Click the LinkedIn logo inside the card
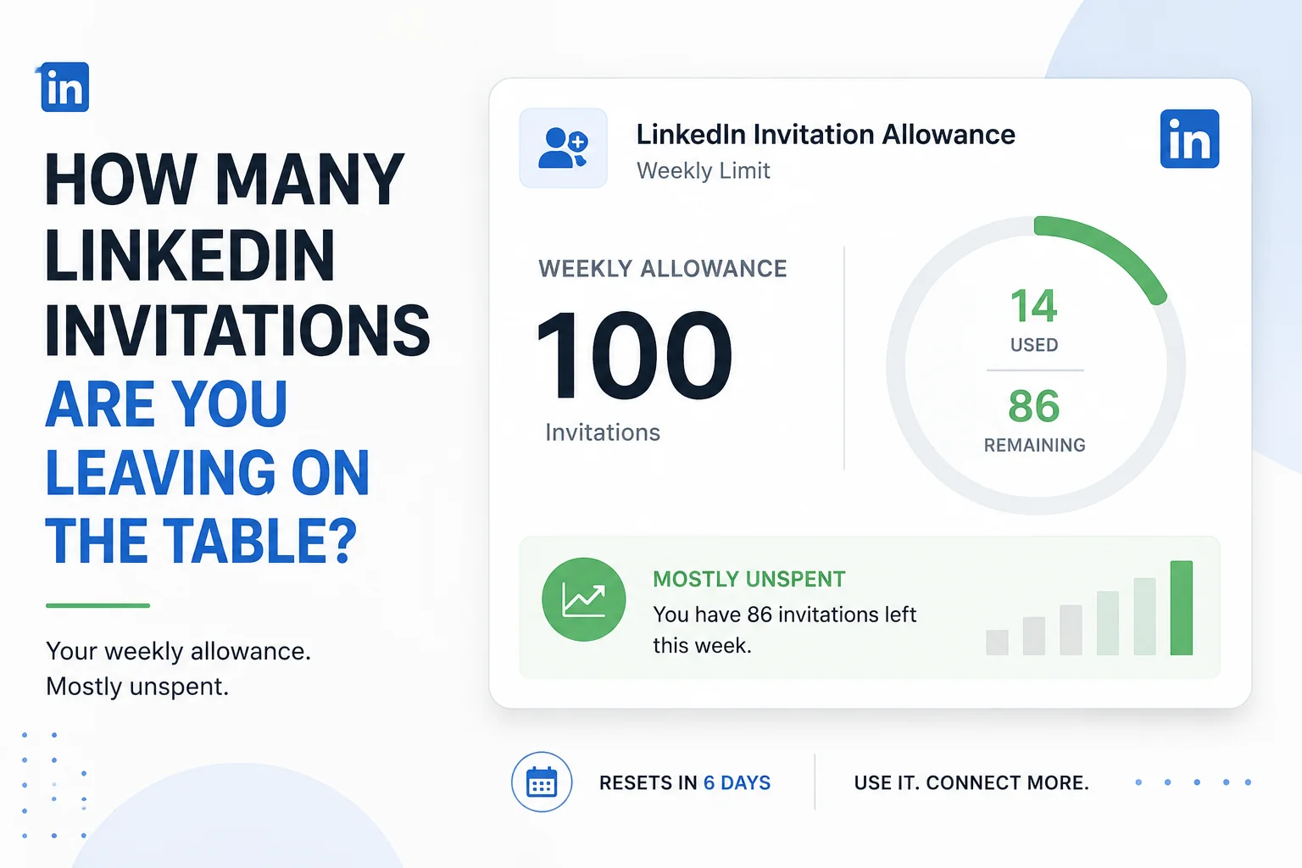This screenshot has width=1302, height=868. tap(1189, 139)
